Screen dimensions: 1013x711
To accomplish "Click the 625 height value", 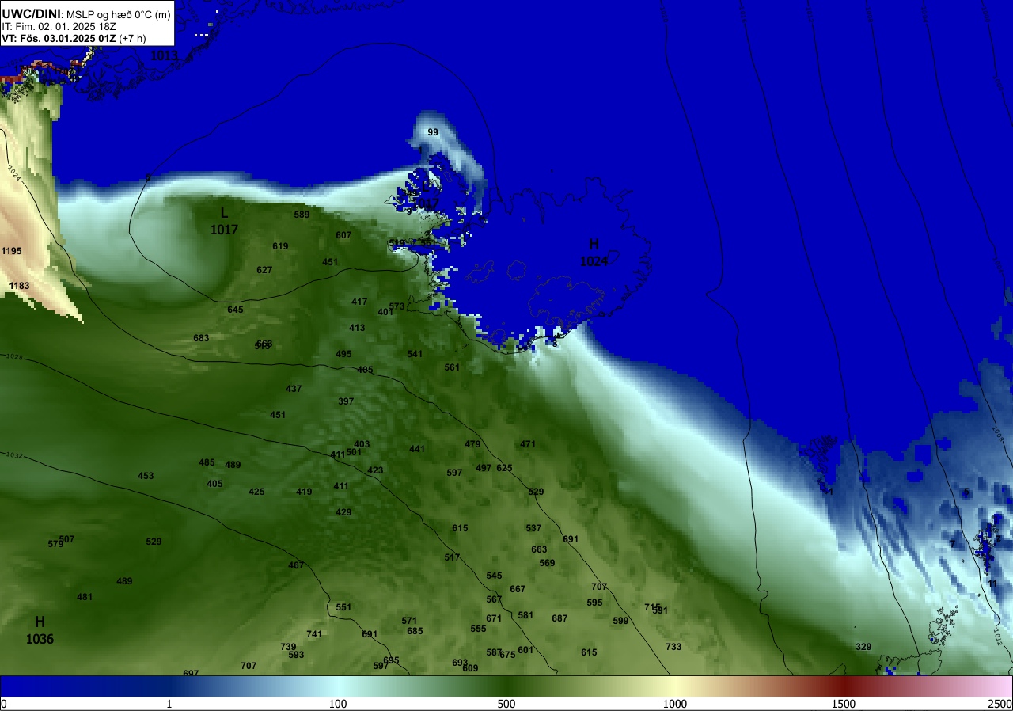I will click(504, 468).
